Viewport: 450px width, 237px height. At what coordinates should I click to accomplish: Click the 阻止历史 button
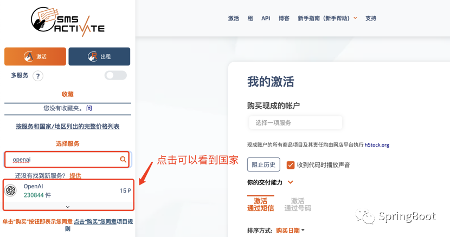coord(263,165)
